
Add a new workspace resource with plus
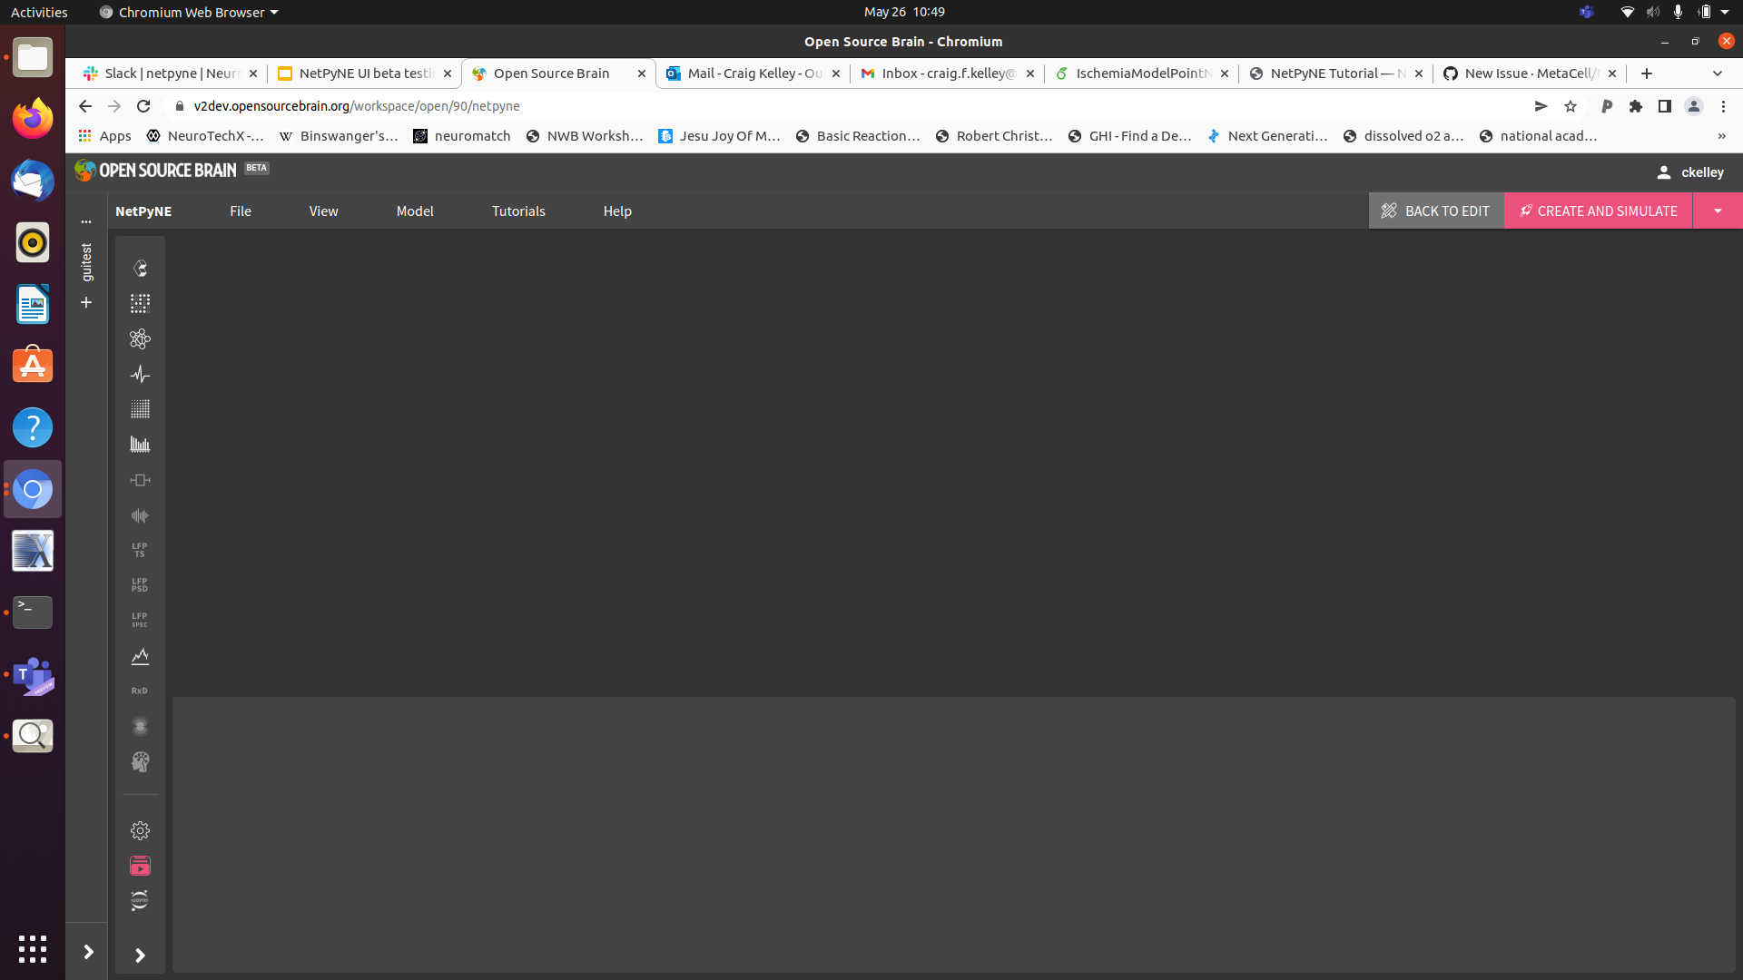pyautogui.click(x=86, y=302)
